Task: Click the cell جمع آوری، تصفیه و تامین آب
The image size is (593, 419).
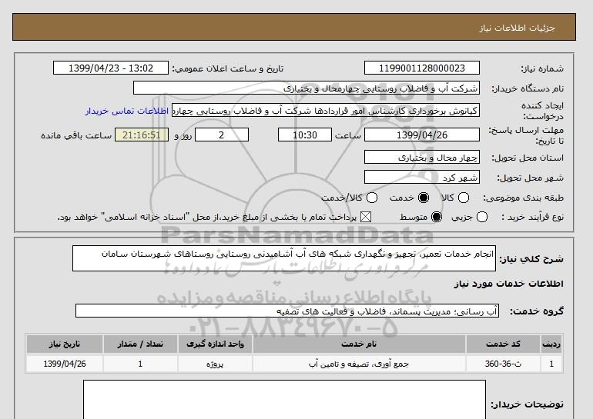Action: pos(359,364)
